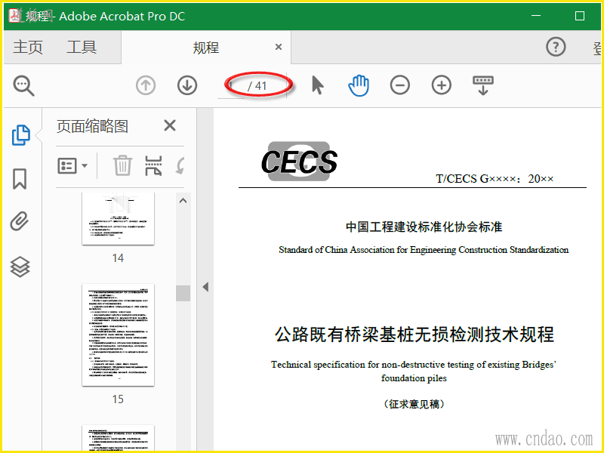Click thumbnail scrollbar up arrow
604x453 pixels.
183,201
